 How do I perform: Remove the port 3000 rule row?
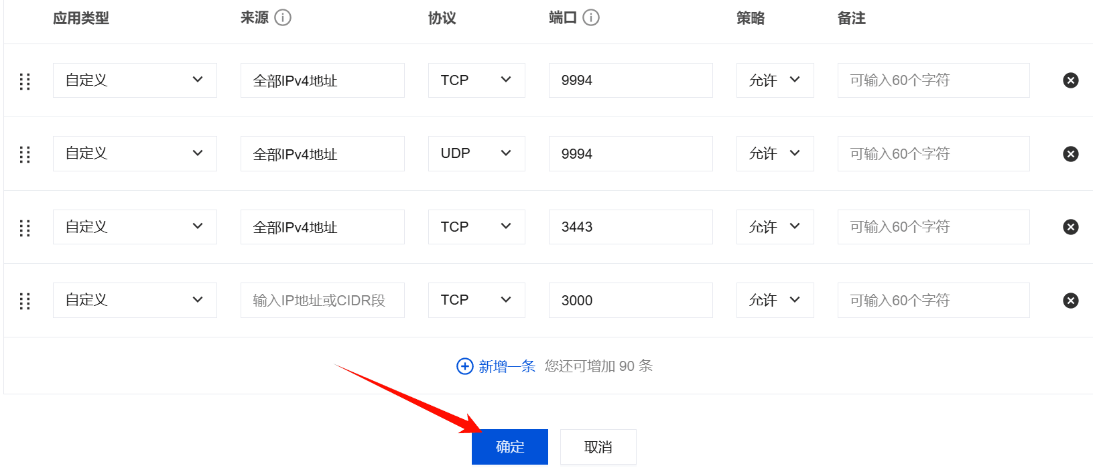[x=1070, y=301]
